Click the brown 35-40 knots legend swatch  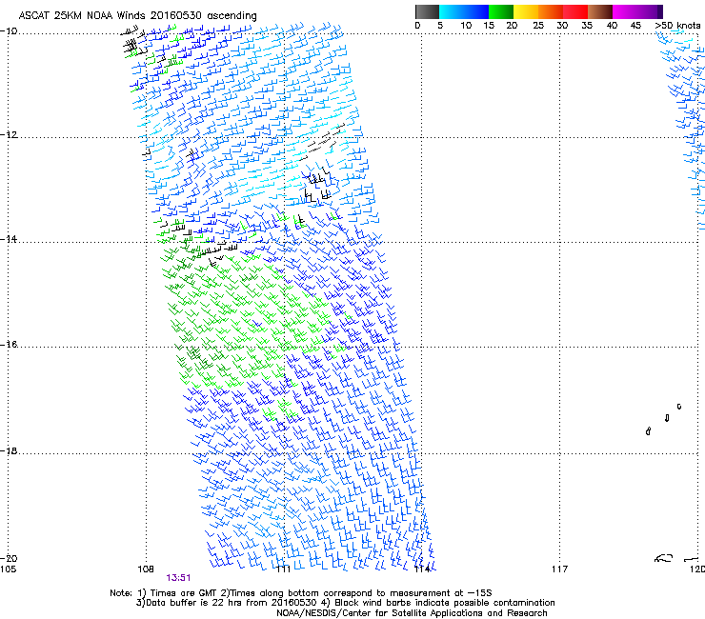click(600, 11)
